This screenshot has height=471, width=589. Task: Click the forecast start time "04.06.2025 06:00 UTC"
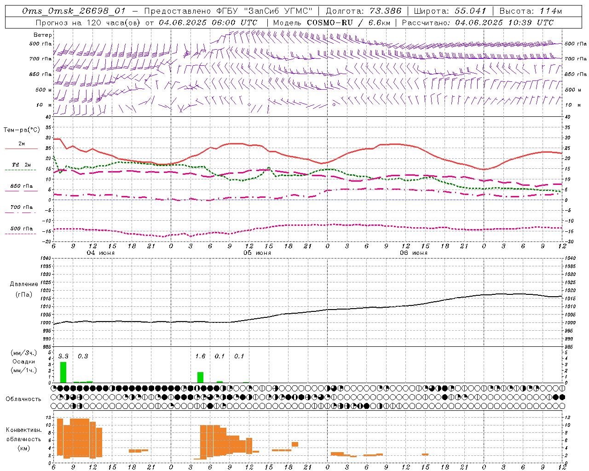point(208,23)
